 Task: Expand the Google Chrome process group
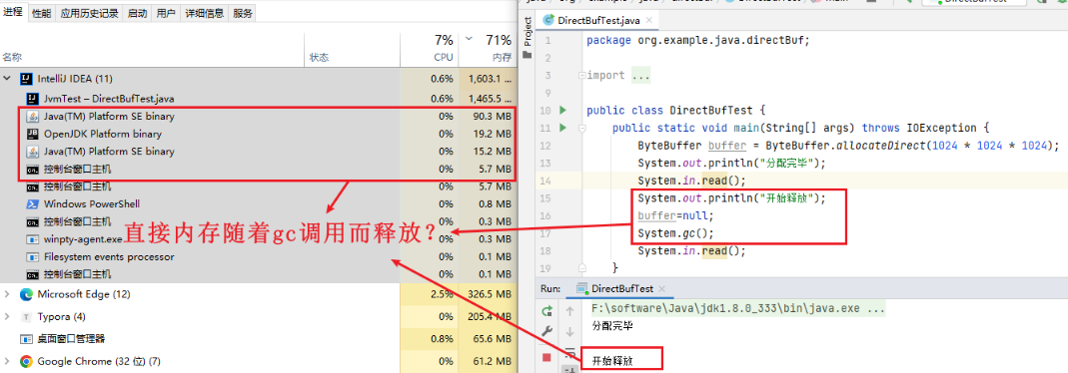7,361
